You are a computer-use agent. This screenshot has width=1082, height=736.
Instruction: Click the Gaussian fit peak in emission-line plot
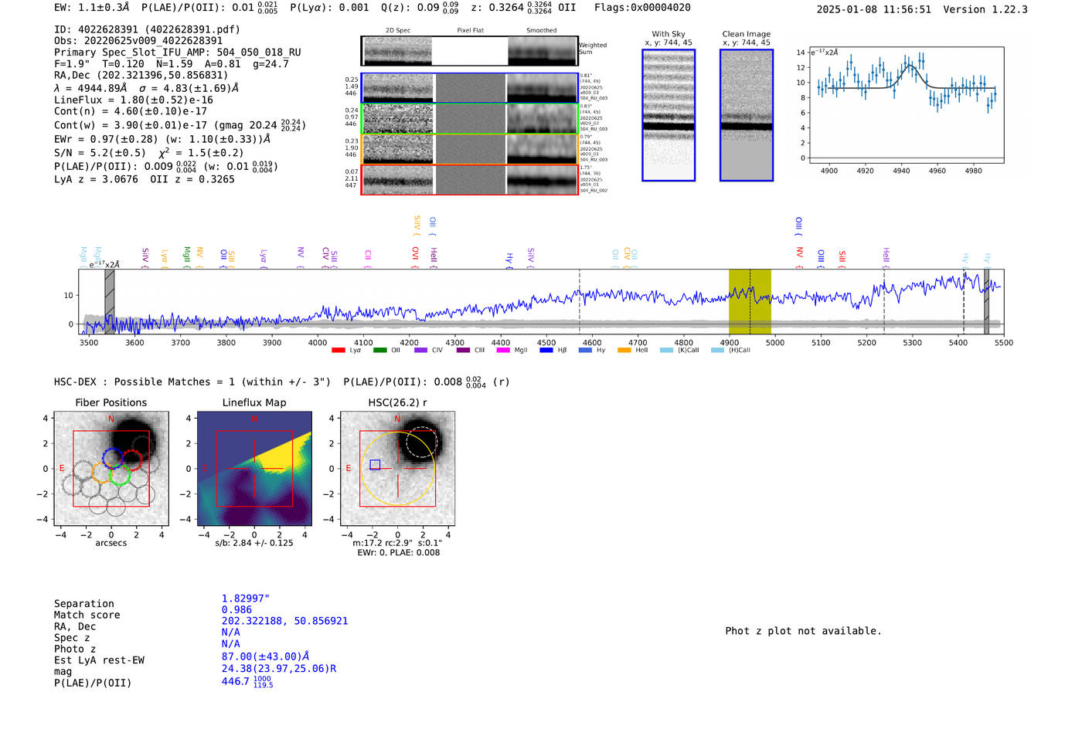910,67
